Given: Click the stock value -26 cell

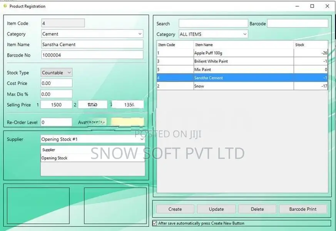Looking at the screenshot, I should (311, 53).
